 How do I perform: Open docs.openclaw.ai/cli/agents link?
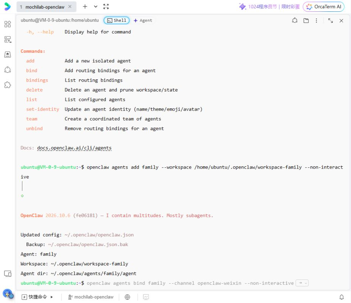tap(74, 148)
